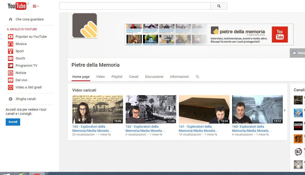The height and width of the screenshot is (175, 305).
Task: Click the search magnifier button
Action: pyautogui.click(x=219, y=6)
